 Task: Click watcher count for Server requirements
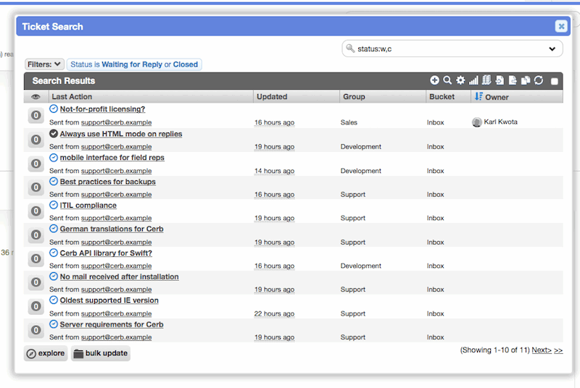click(x=36, y=330)
